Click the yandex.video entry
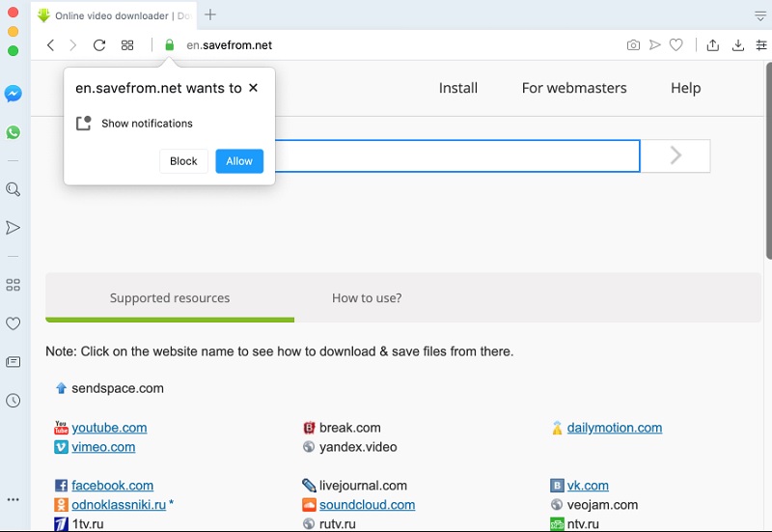Screen dimensions: 772x532 [358, 447]
